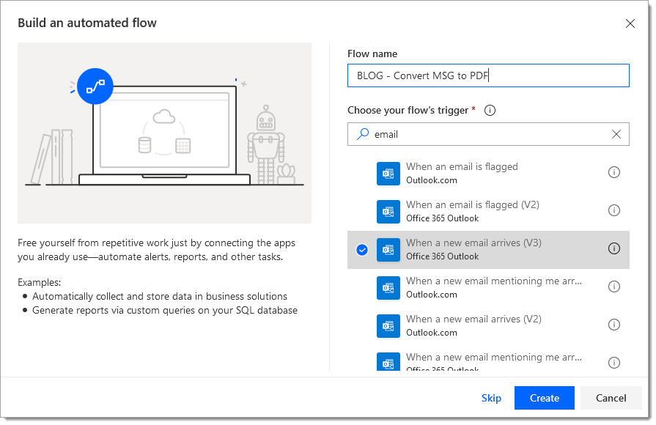The width and height of the screenshot is (656, 425).
Task: Deselect the checked new email (V3) trigger
Action: click(x=361, y=250)
